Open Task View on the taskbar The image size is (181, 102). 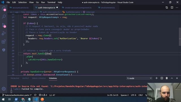click(10, 99)
